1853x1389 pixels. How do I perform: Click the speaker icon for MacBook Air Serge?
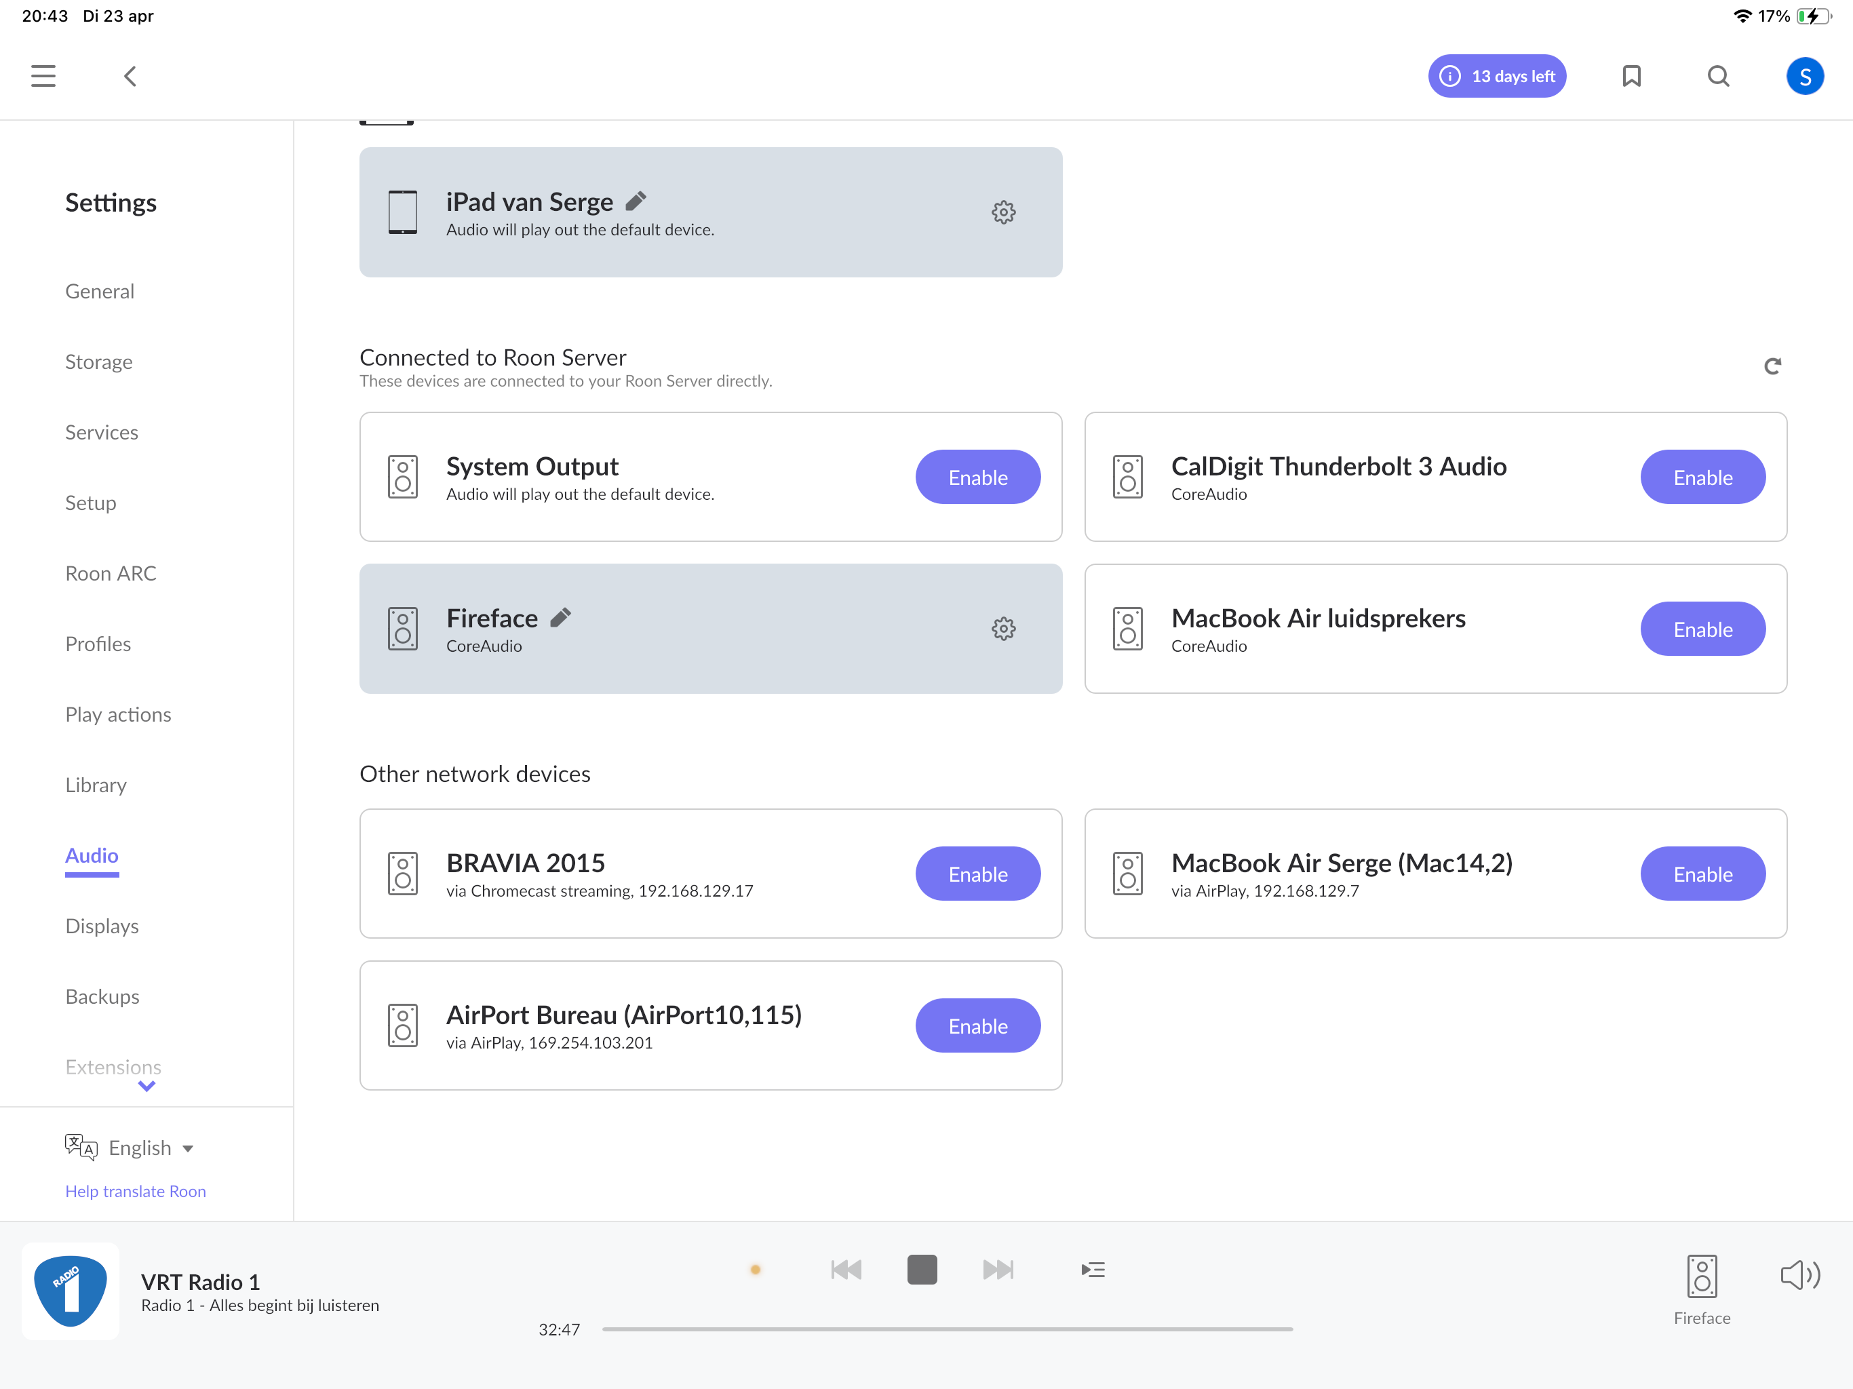coord(1127,874)
